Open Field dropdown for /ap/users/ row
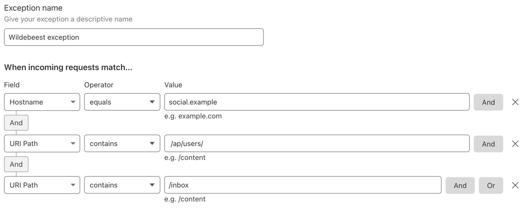 pos(42,143)
